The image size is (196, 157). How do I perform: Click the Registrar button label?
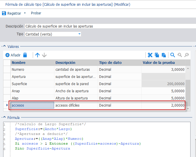tap(14, 13)
